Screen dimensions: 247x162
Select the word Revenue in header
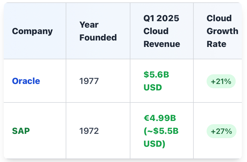(162, 44)
